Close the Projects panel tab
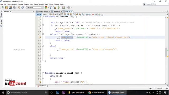The width and height of the screenshot is (169, 95). coord(11,12)
